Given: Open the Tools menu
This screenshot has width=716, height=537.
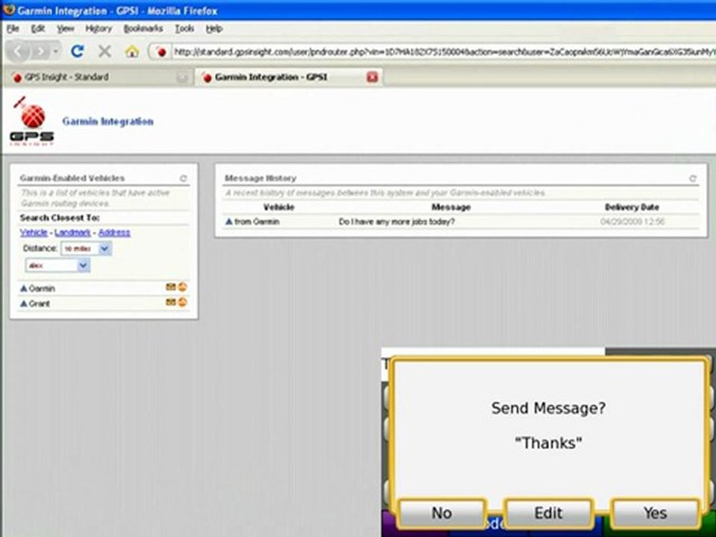Looking at the screenshot, I should (184, 29).
